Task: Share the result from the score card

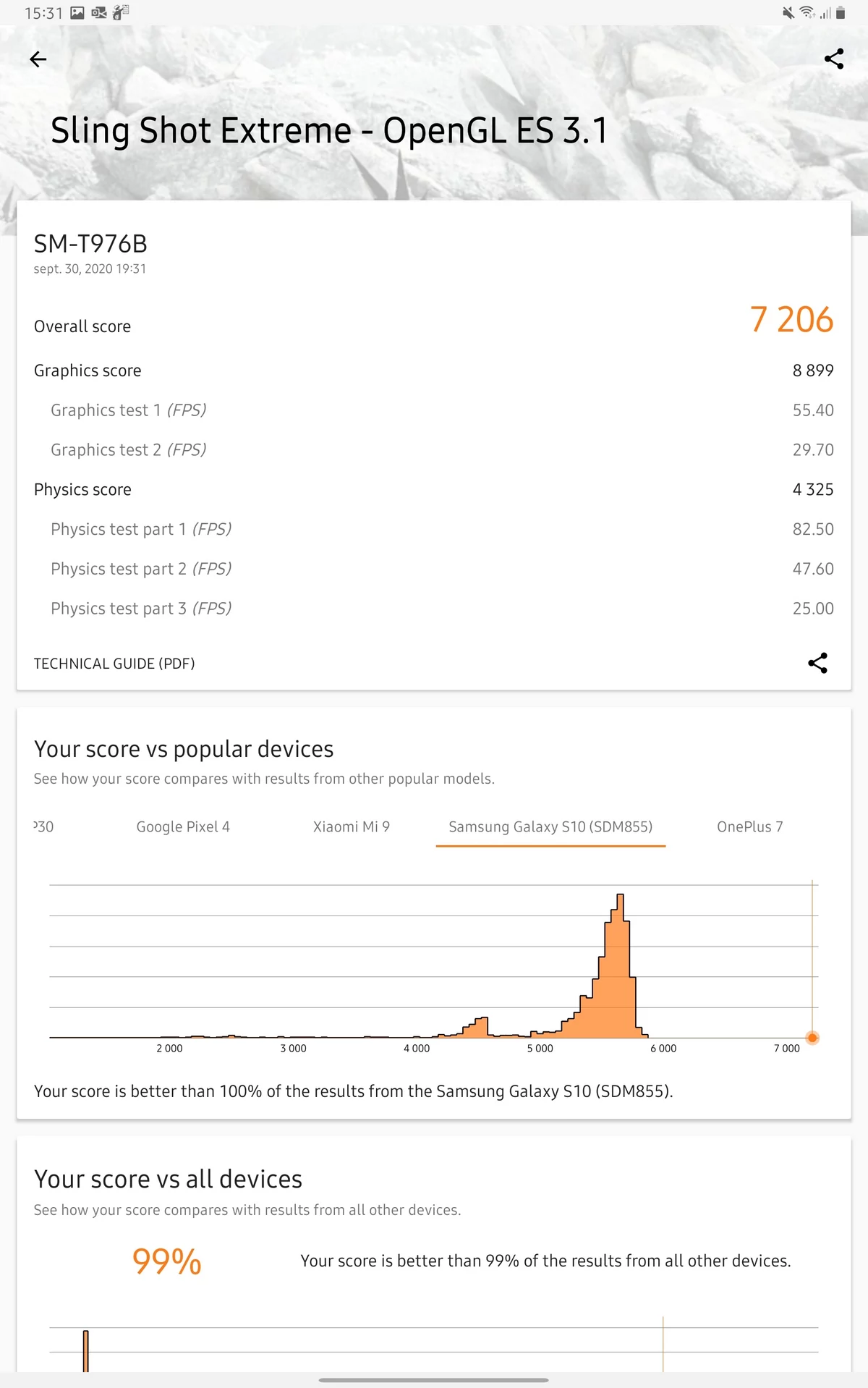Action: pos(817,663)
